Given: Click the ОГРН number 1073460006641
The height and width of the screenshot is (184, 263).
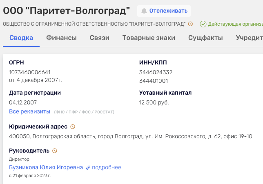Looking at the screenshot, I should (x=30, y=73).
